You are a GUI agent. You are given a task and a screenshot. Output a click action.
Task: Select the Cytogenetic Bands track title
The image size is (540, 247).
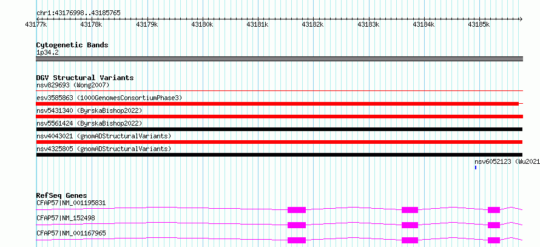(x=72, y=45)
